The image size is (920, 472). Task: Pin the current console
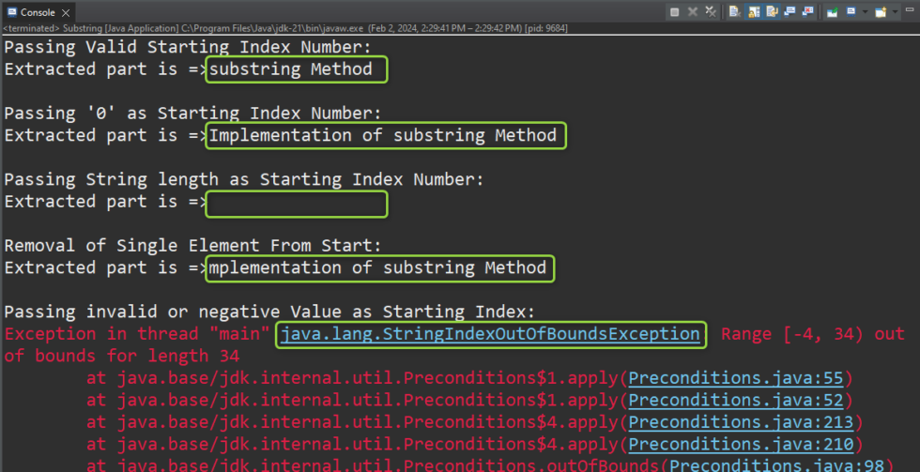tap(832, 11)
